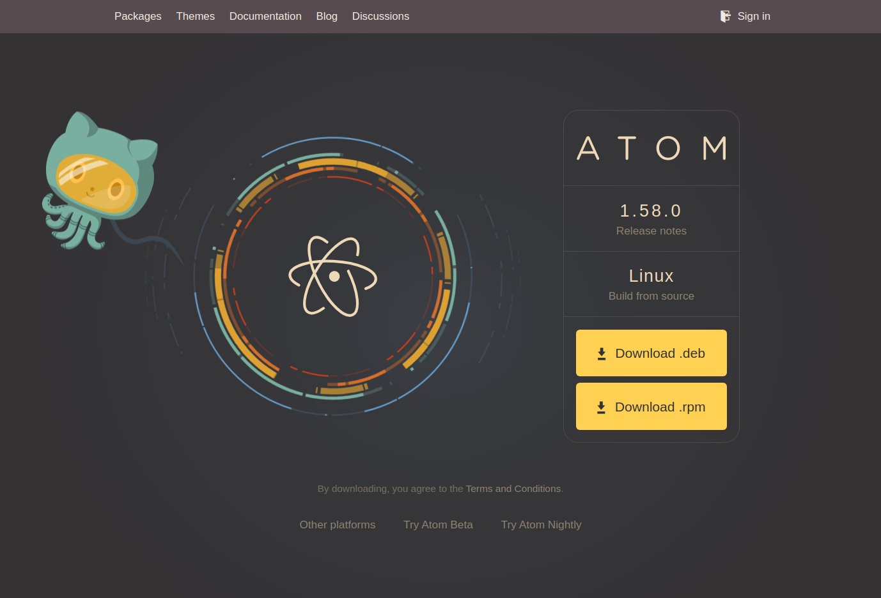This screenshot has width=881, height=598.
Task: Open the Build from source link
Action: tap(651, 296)
